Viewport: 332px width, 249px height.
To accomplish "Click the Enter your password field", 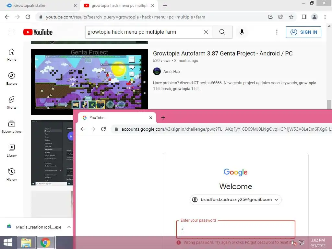I will (x=236, y=230).
